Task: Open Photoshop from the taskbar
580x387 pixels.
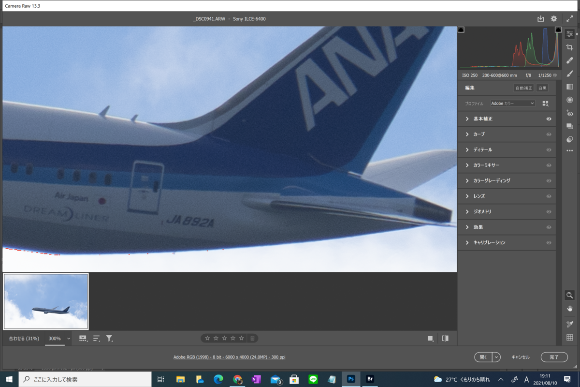Action: (351, 379)
